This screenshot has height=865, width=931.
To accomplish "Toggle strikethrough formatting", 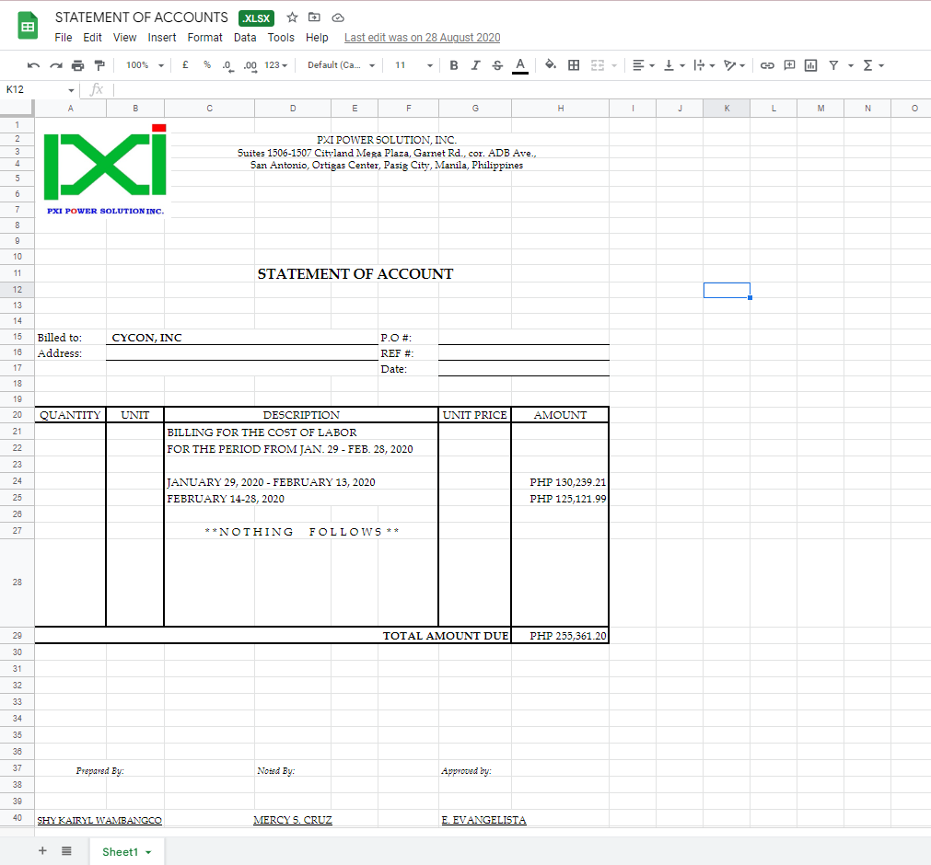I will [497, 65].
